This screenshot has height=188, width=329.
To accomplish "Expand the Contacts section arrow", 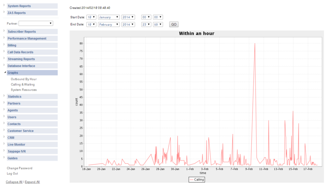I will [4, 123].
